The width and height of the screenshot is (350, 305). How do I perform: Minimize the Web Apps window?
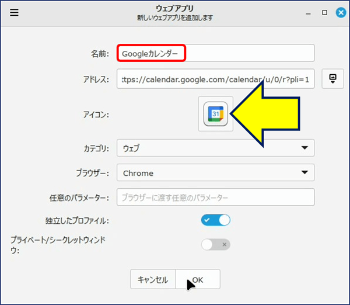(x=308, y=13)
